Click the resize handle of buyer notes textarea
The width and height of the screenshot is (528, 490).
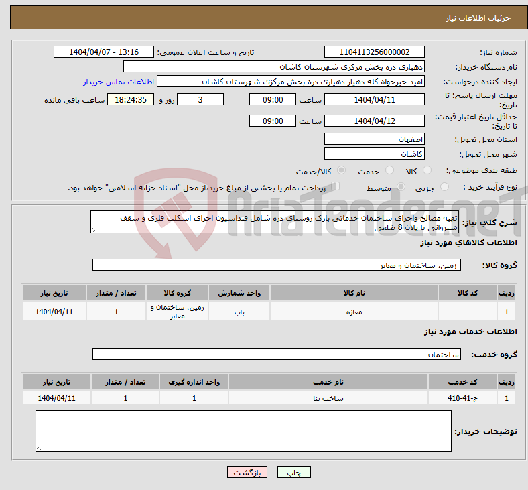pos(39,448)
